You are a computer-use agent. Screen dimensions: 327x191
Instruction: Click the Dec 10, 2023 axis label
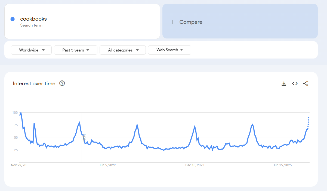coord(195,165)
